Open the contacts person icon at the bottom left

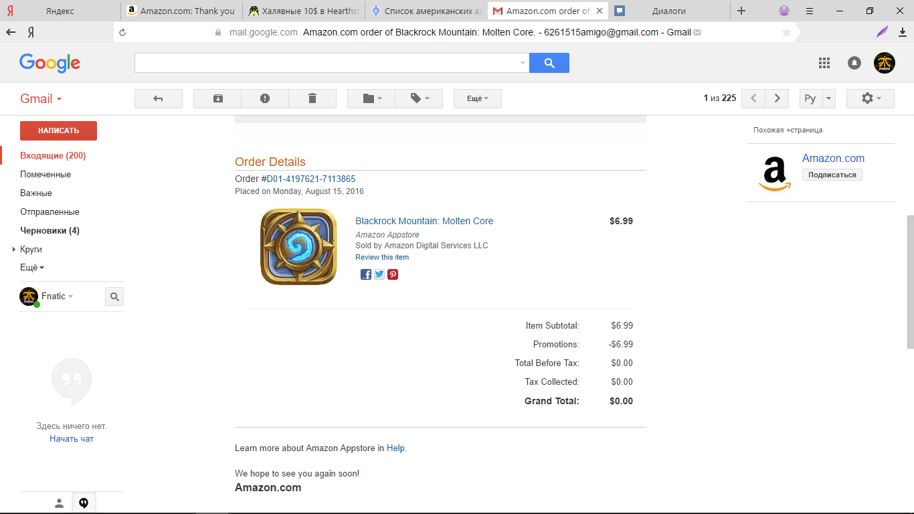click(x=59, y=503)
